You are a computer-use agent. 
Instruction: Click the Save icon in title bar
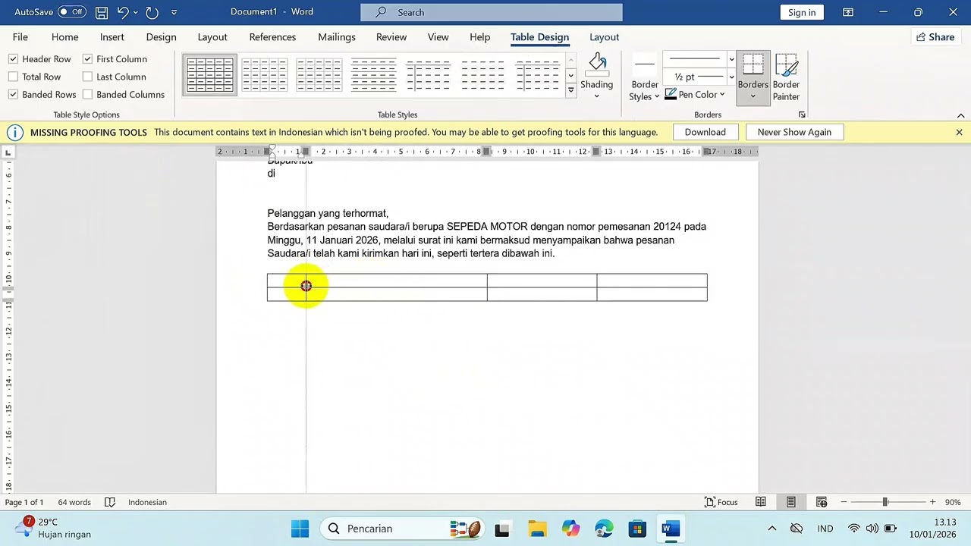101,12
